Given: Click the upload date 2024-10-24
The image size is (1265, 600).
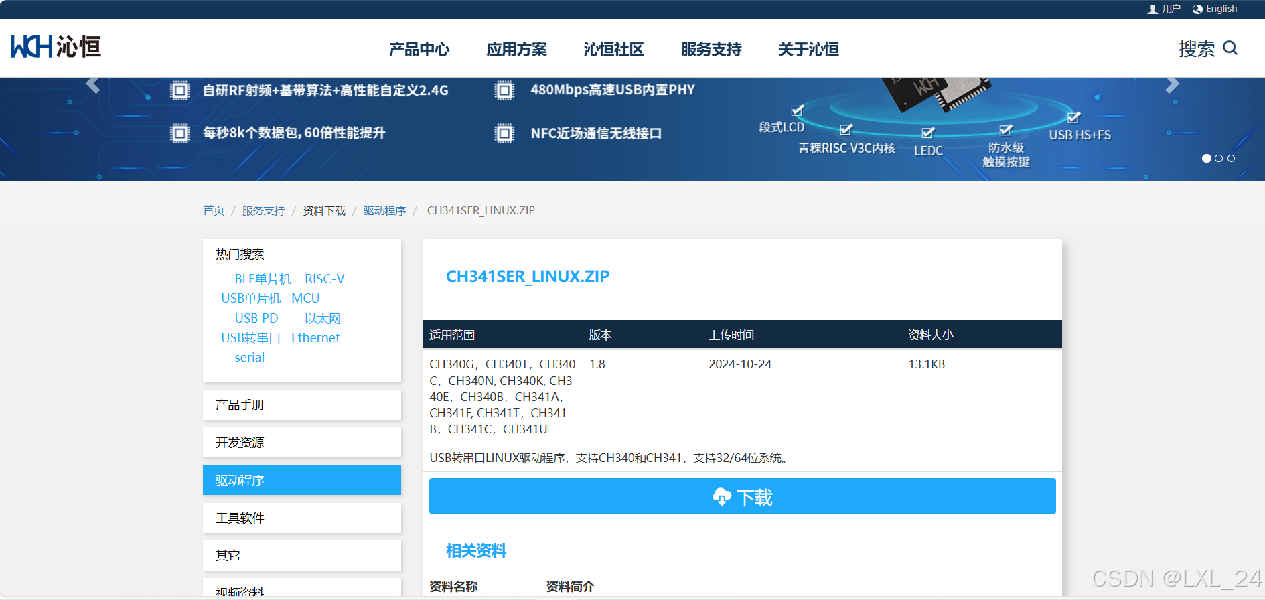Looking at the screenshot, I should coord(740,364).
